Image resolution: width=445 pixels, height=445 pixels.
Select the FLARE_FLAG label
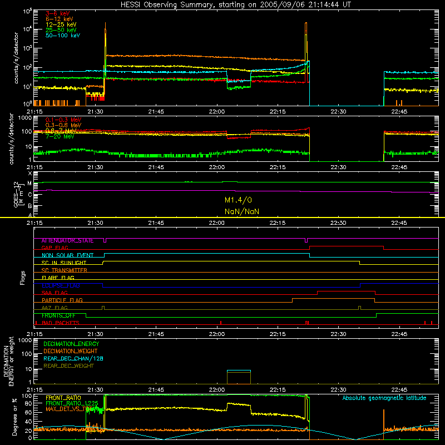pyautogui.click(x=58, y=278)
